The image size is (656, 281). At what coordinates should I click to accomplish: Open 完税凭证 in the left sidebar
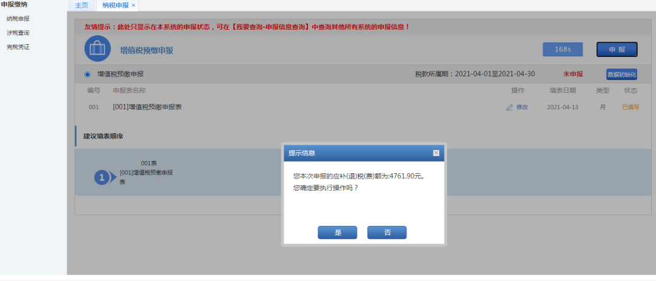(18, 47)
